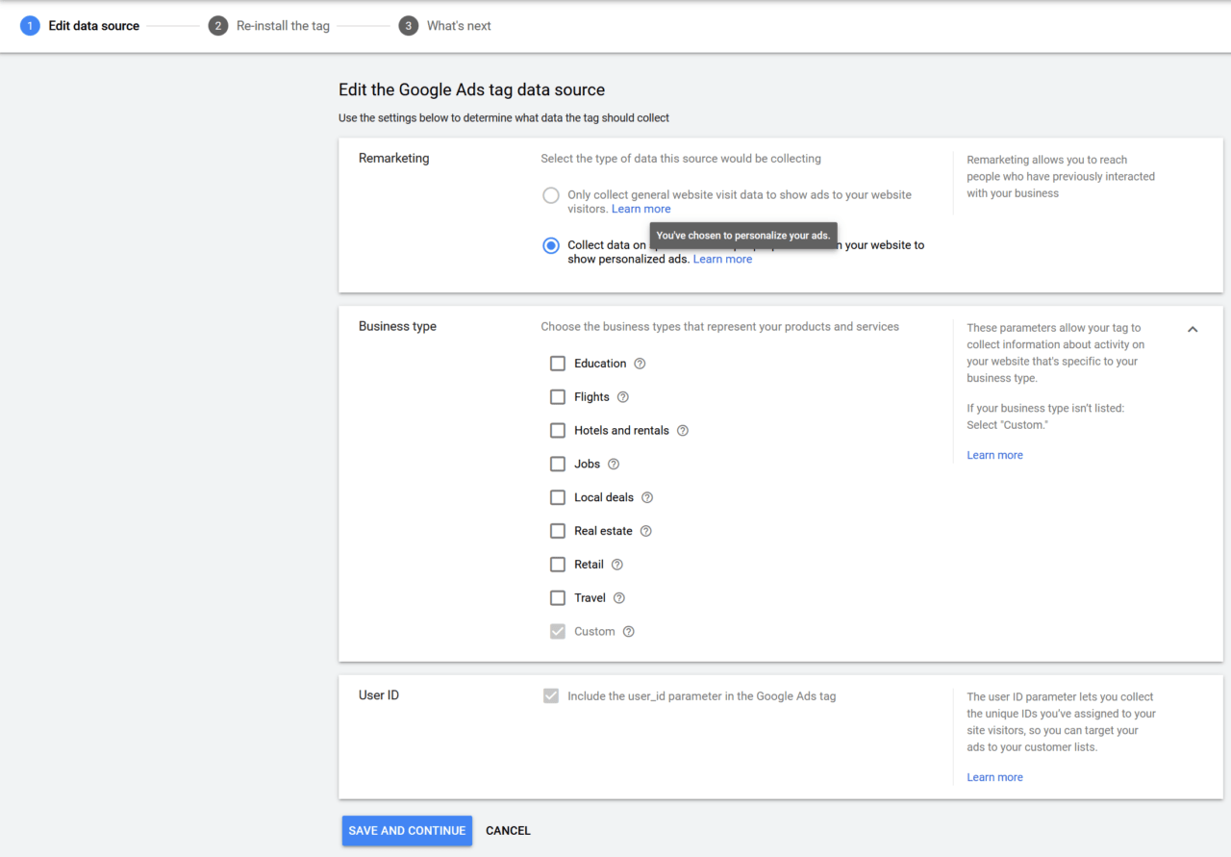The image size is (1231, 857).
Task: Open help tooltip for Real estate
Action: point(644,530)
